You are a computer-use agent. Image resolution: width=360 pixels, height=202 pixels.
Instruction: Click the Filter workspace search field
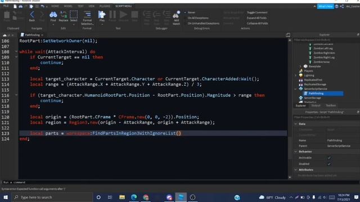(x=326, y=40)
